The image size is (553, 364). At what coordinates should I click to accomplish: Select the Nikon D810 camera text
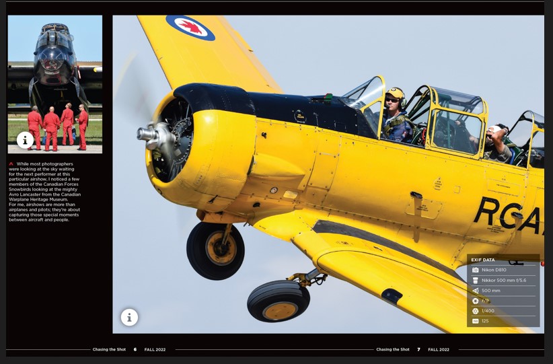(494, 270)
